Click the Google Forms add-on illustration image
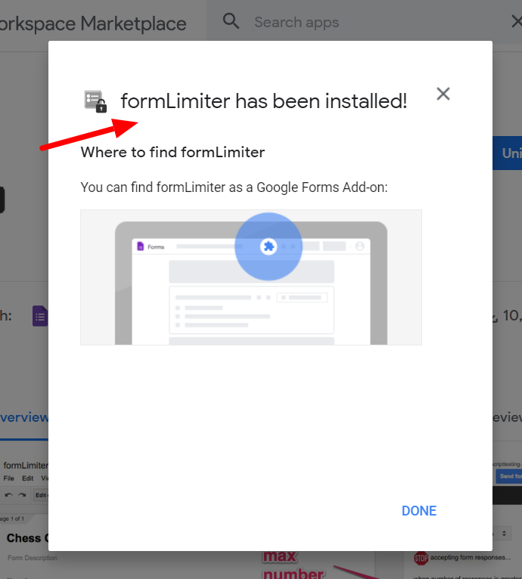Image resolution: width=522 pixels, height=579 pixels. tap(251, 277)
